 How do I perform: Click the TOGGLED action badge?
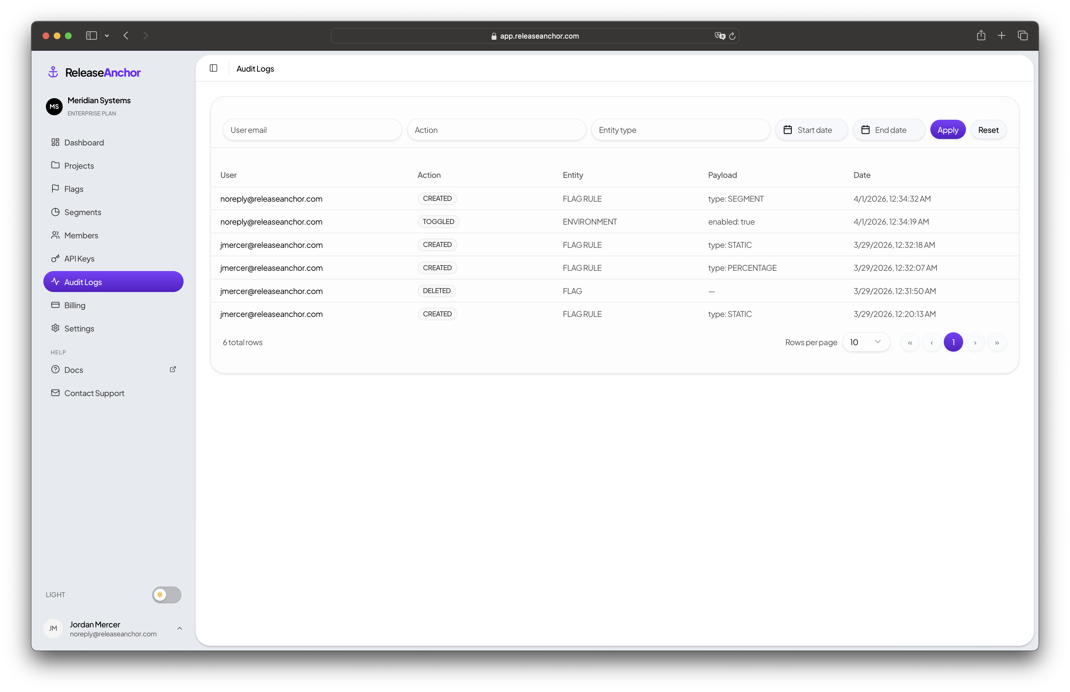pyautogui.click(x=438, y=222)
